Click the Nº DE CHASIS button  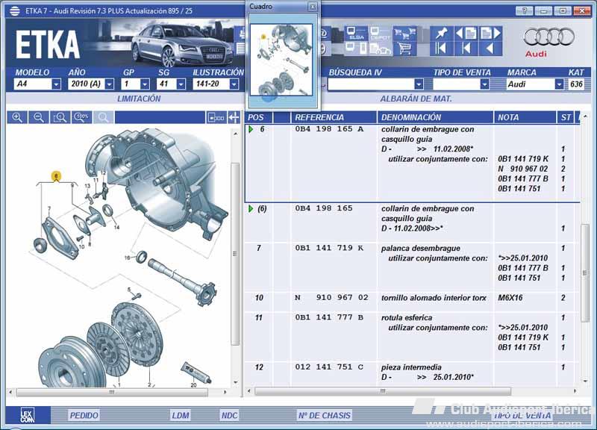[325, 415]
